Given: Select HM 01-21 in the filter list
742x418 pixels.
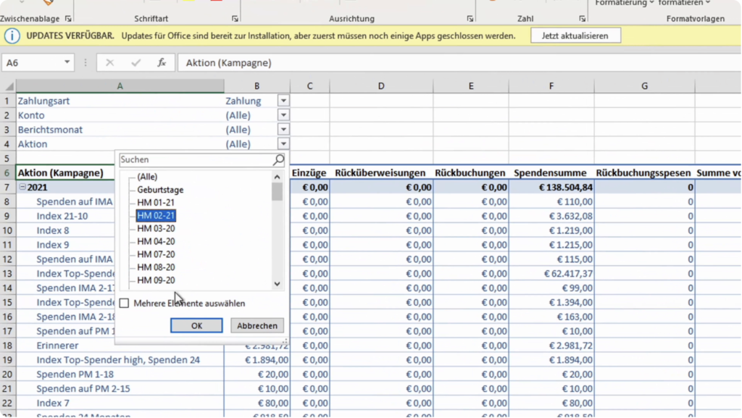Looking at the screenshot, I should (157, 203).
